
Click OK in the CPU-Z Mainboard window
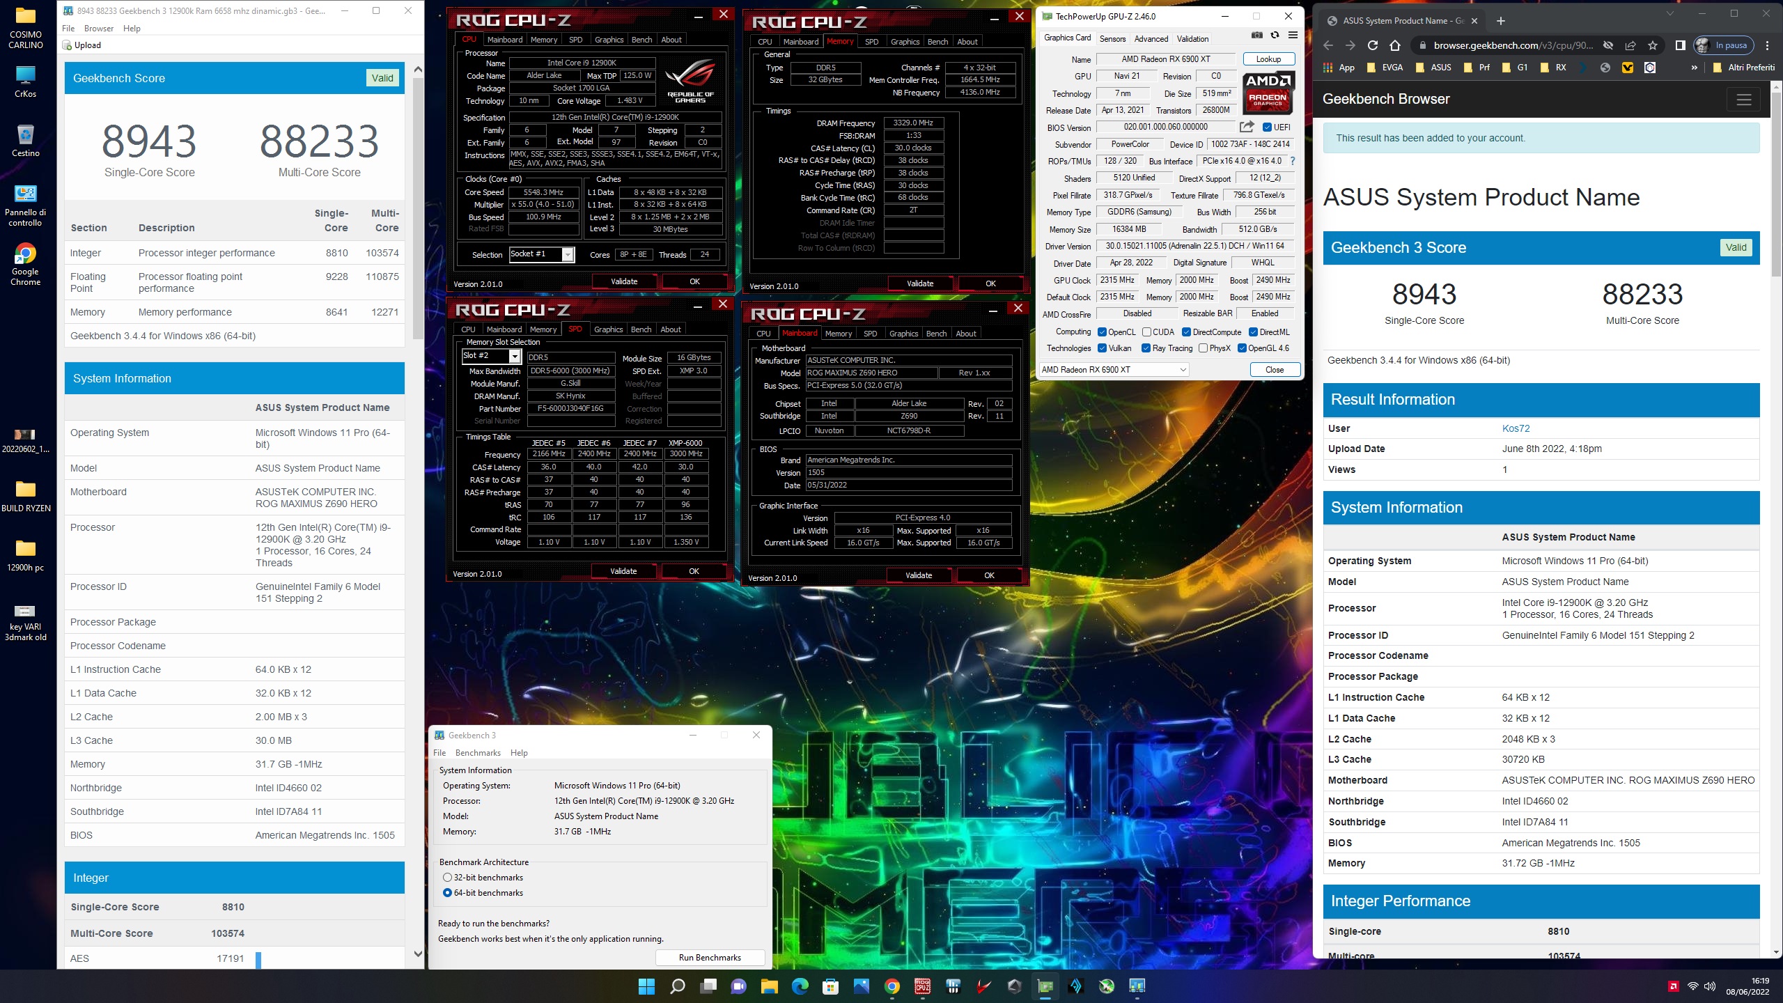[989, 575]
